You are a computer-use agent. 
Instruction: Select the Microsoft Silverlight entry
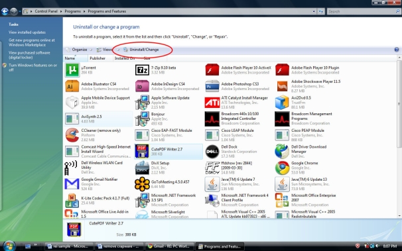(x=168, y=214)
